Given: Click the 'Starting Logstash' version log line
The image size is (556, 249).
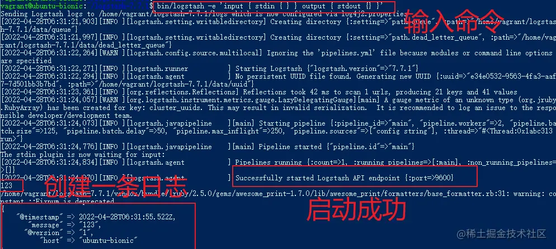Looking at the screenshot, I should [x=210, y=68].
